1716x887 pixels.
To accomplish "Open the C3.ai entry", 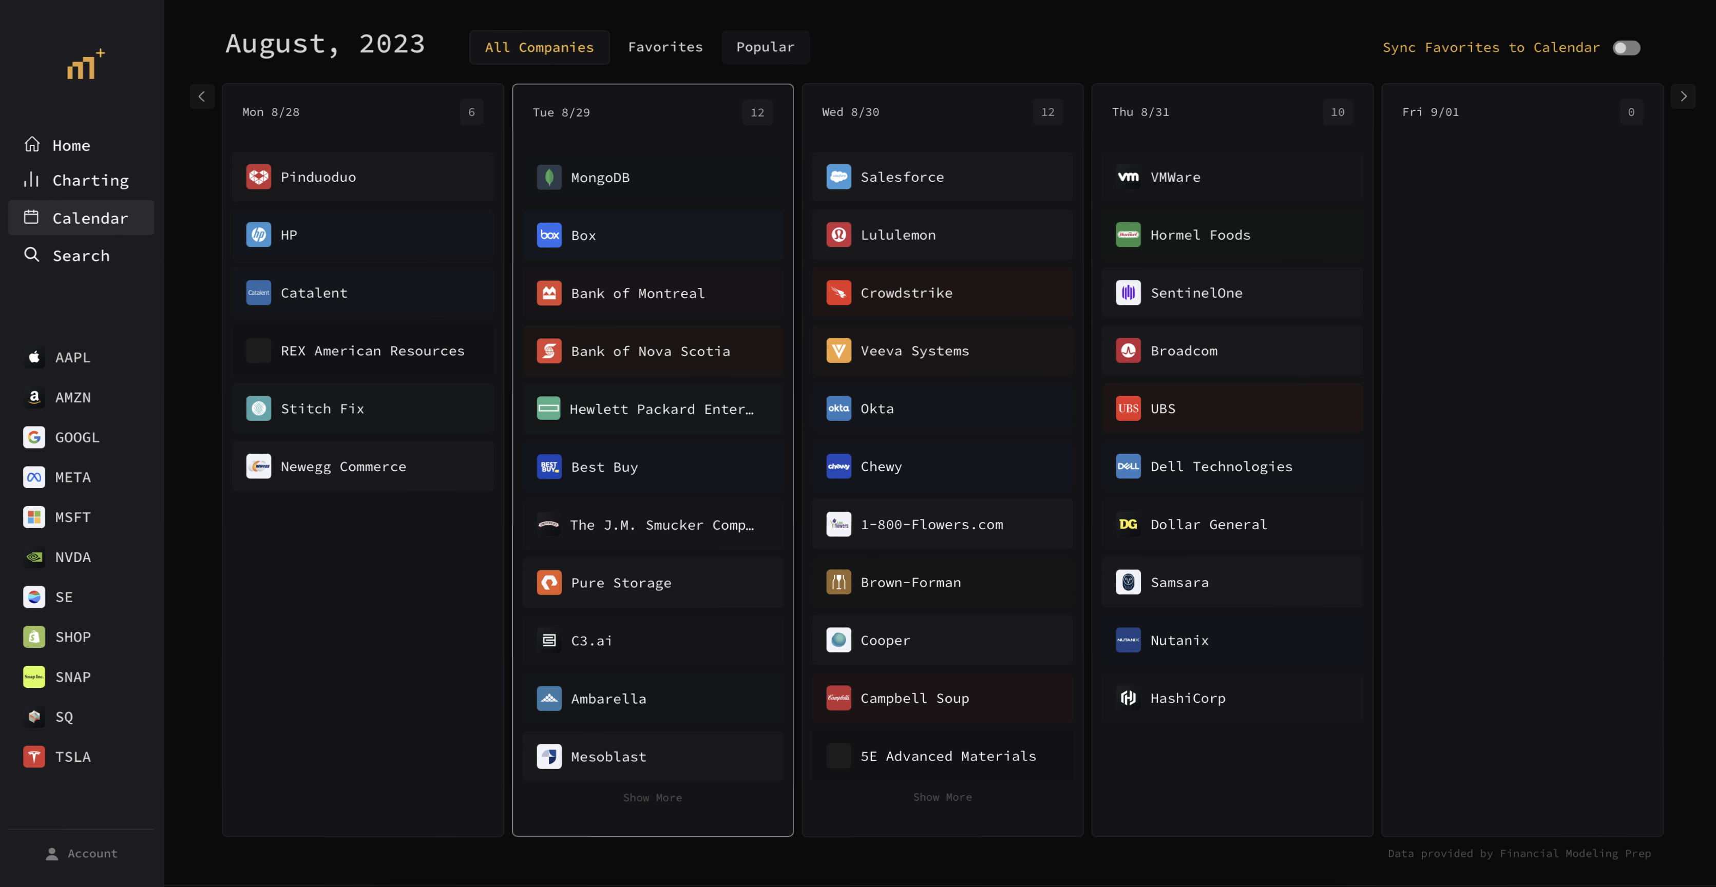I will pyautogui.click(x=652, y=641).
